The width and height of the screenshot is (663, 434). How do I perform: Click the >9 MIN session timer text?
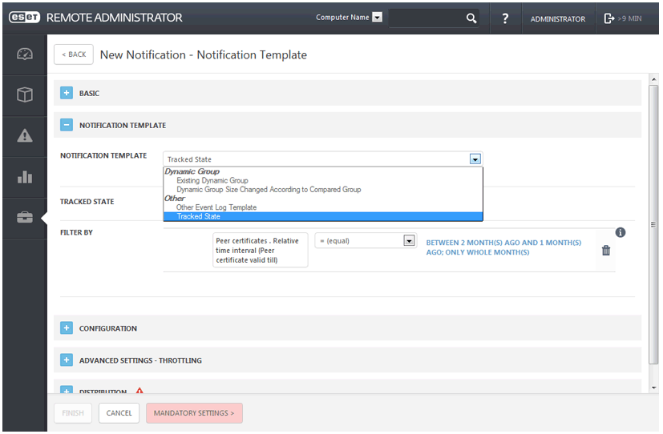(x=629, y=18)
